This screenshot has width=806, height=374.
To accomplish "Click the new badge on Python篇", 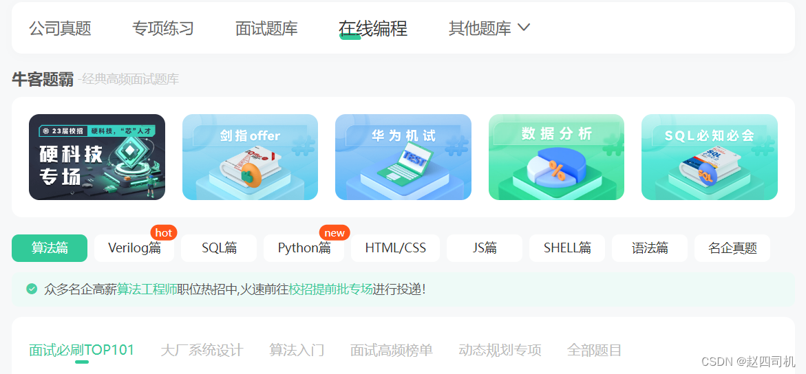I will pyautogui.click(x=335, y=233).
